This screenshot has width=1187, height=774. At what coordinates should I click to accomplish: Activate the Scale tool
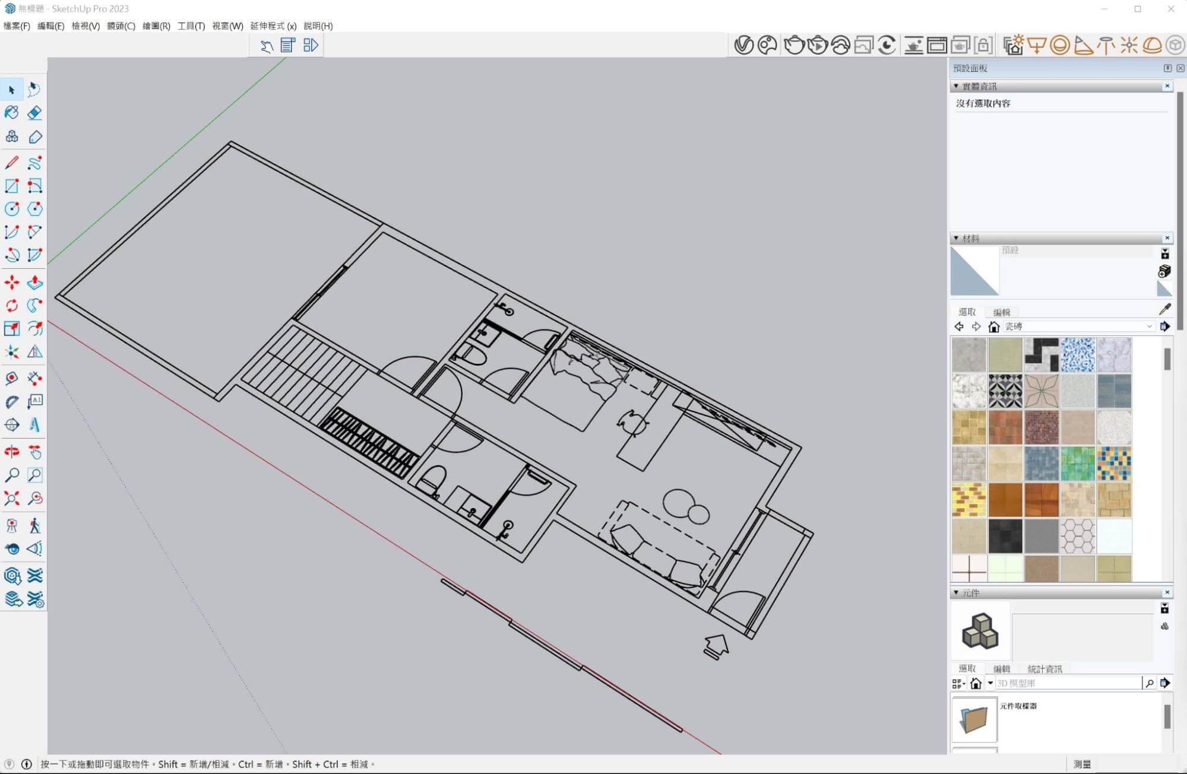click(x=12, y=329)
